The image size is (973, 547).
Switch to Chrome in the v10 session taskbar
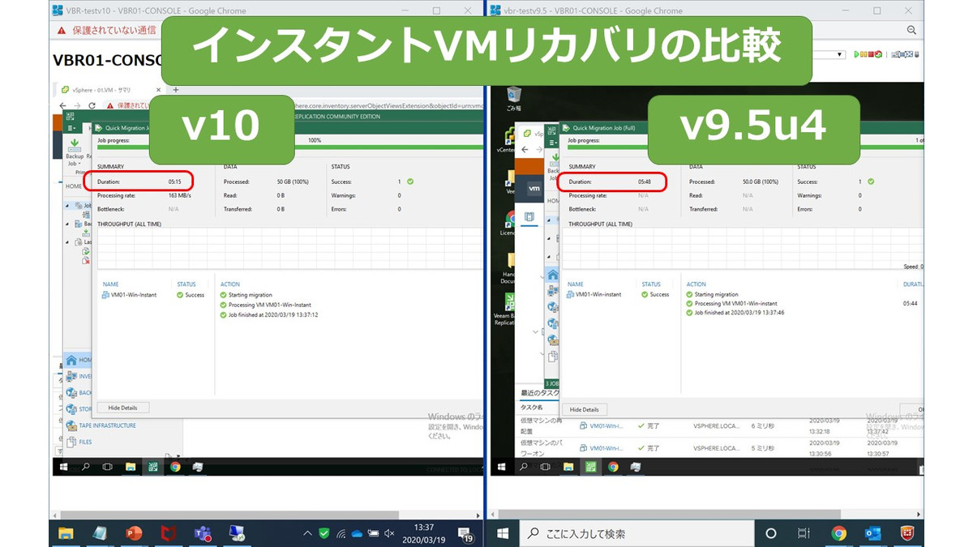175,467
